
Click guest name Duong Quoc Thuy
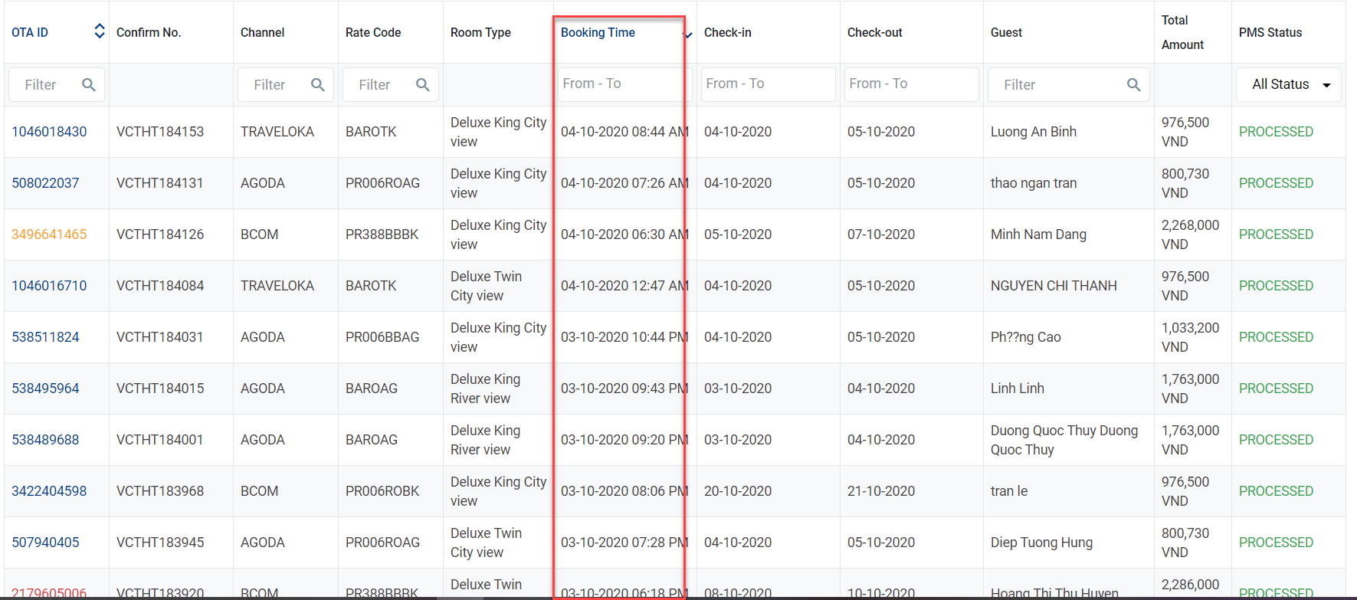coord(1064,440)
